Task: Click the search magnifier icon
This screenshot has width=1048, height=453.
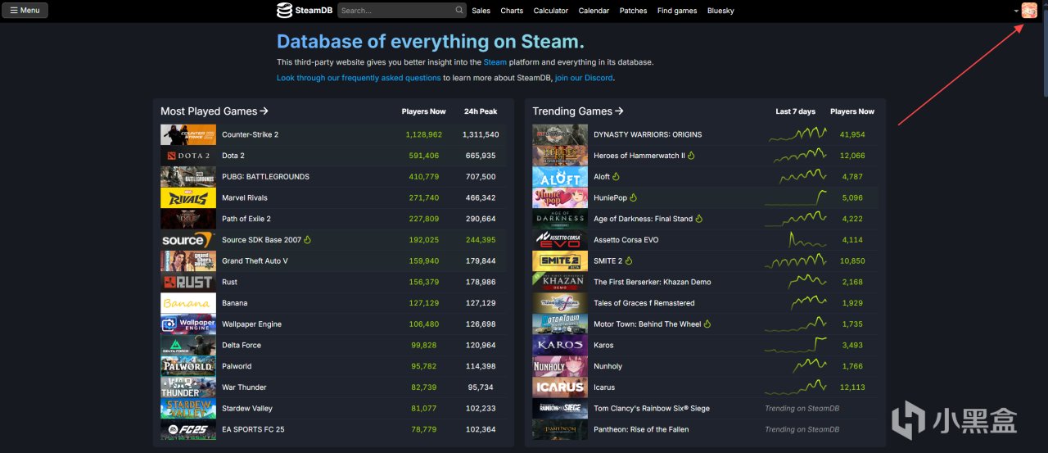Action: pyautogui.click(x=459, y=11)
